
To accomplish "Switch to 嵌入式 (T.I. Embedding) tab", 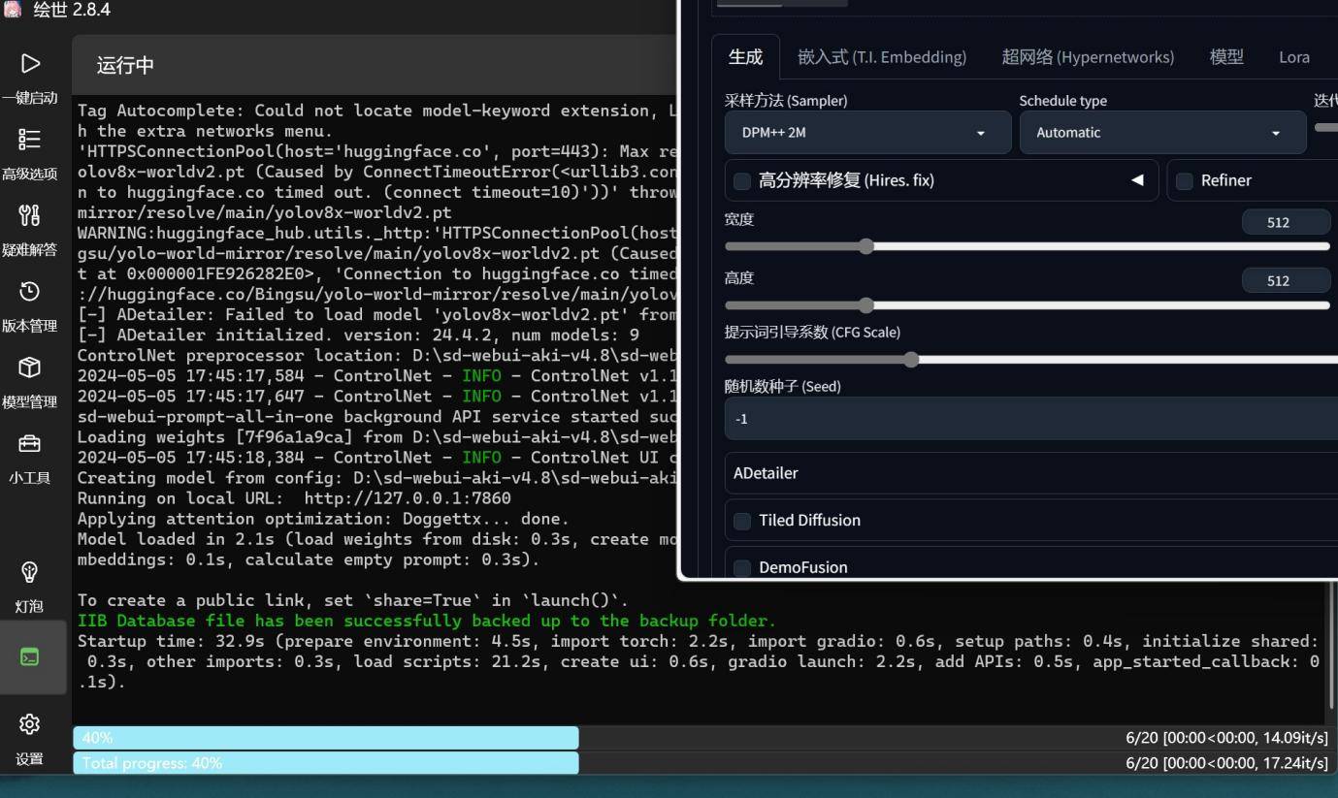I will (881, 57).
